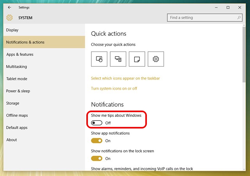The height and width of the screenshot is (176, 250).
Task: Click the Find a setting search box
Action: click(202, 18)
